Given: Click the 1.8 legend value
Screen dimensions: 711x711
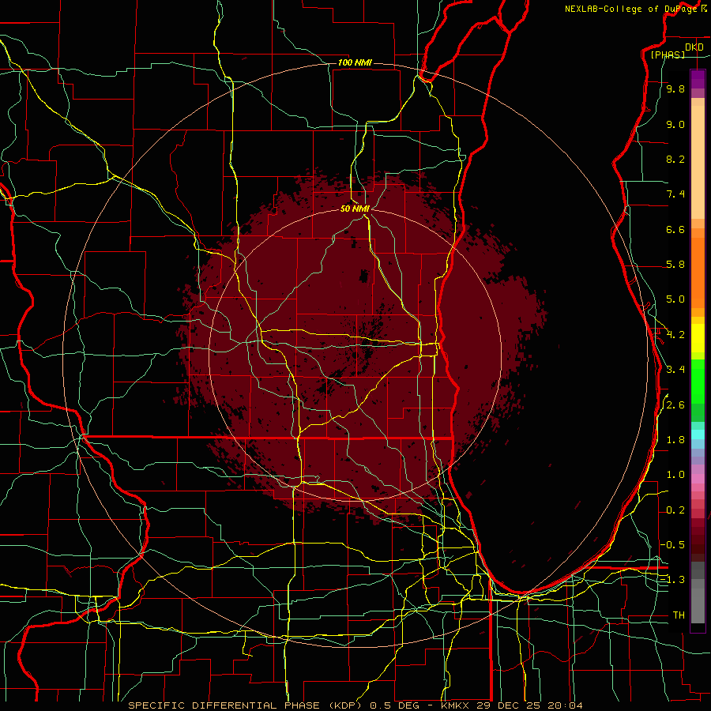Looking at the screenshot, I should click(675, 440).
